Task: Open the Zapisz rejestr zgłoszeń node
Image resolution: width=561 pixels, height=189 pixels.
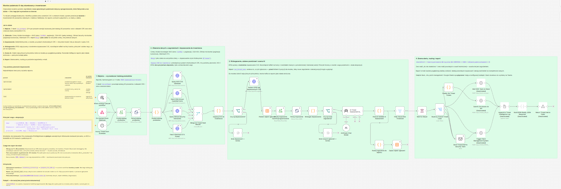Action: 397,145
